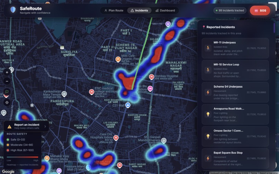Click the SafeRoute shield logo
279x174 pixels.
click(x=13, y=10)
